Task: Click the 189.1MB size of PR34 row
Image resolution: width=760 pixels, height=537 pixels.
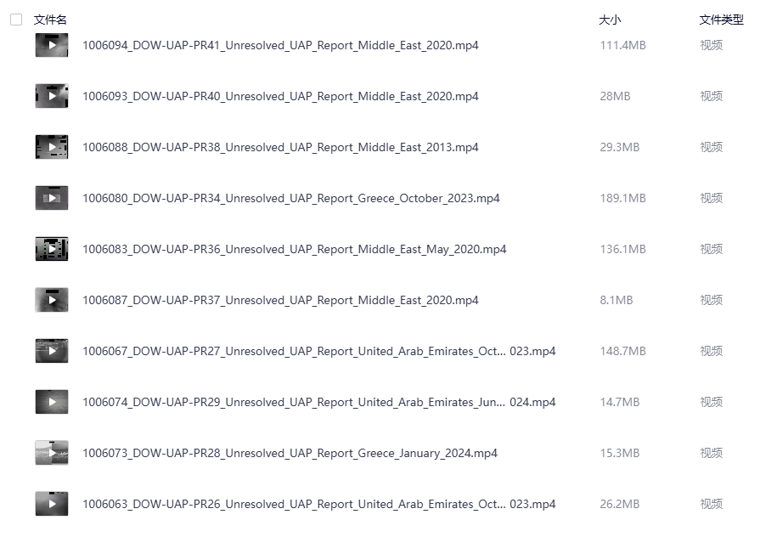Action: (622, 199)
